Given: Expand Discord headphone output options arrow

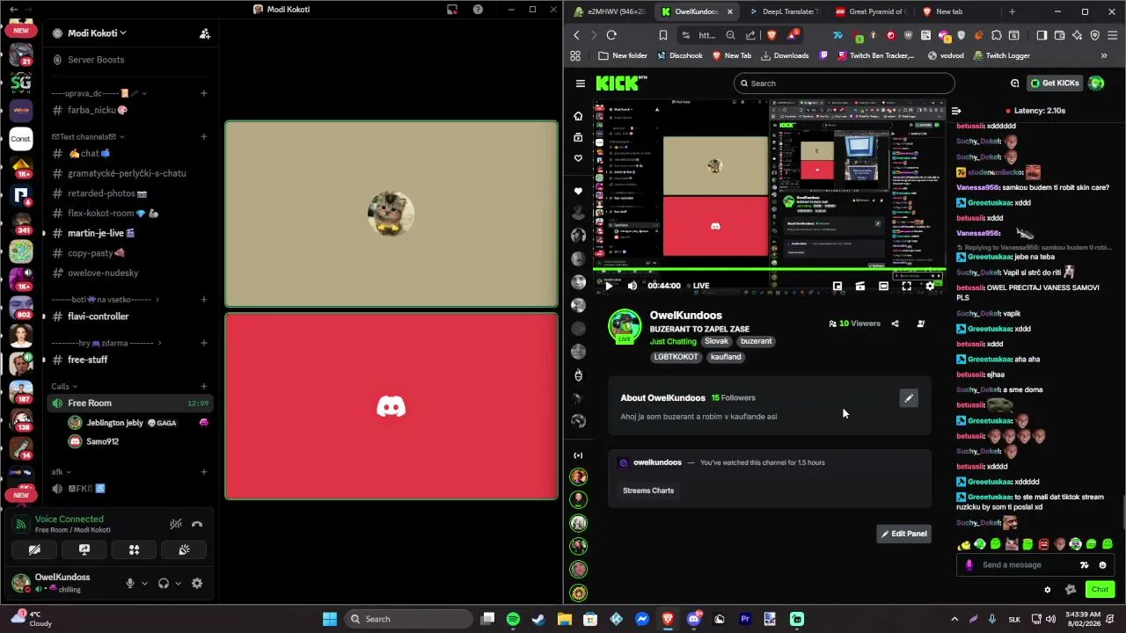Looking at the screenshot, I should pyautogui.click(x=178, y=583).
